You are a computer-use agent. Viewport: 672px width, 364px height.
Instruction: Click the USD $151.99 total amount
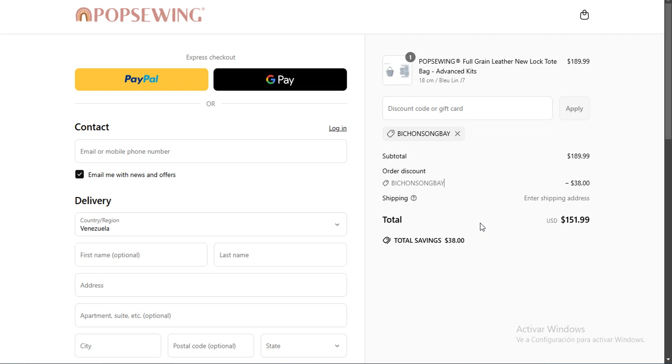click(568, 220)
